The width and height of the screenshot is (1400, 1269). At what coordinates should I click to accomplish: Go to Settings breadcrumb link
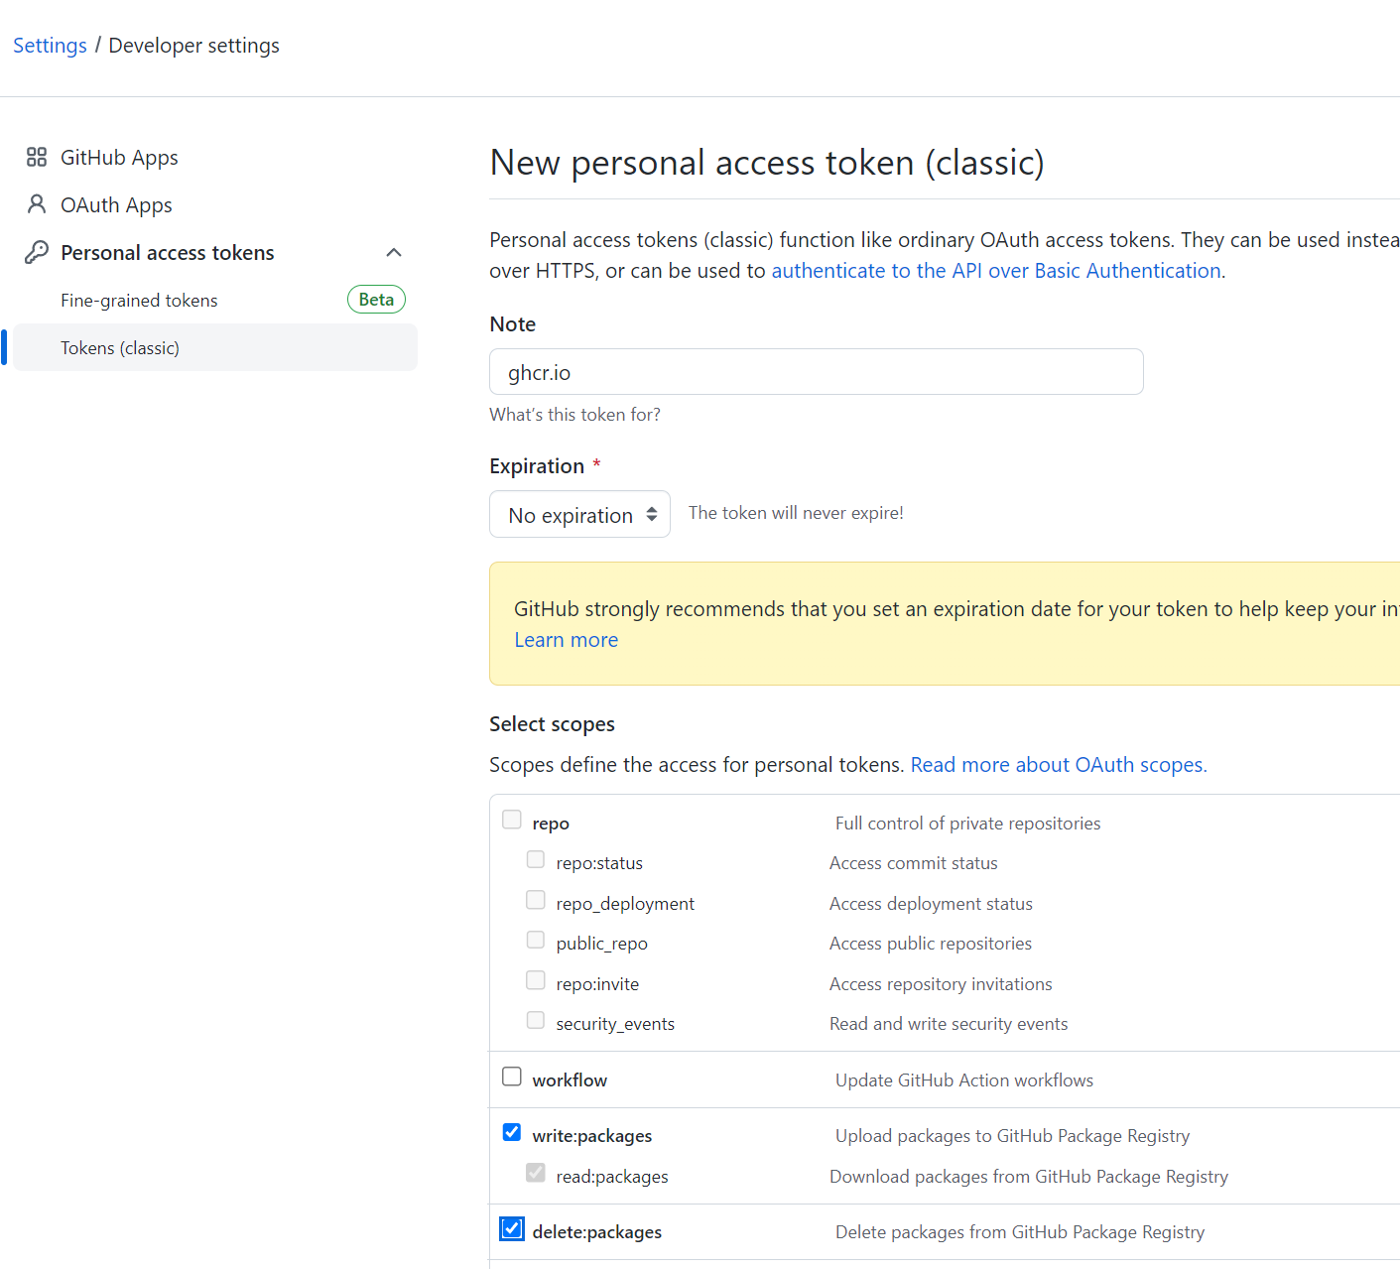pyautogui.click(x=50, y=46)
